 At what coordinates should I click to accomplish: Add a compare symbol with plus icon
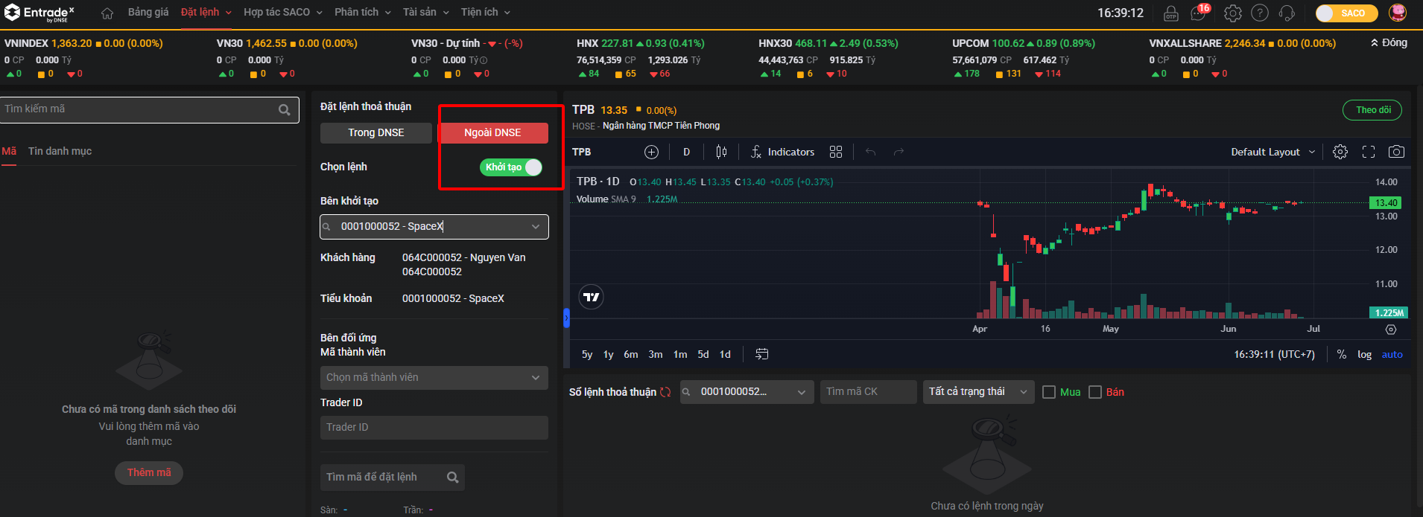point(651,152)
